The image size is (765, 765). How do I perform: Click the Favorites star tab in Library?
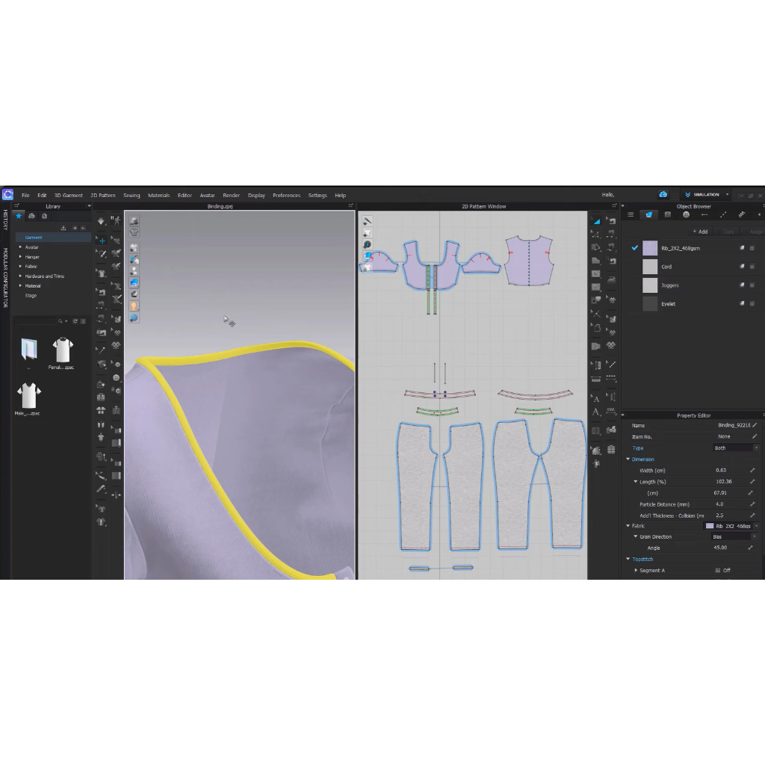(19, 216)
